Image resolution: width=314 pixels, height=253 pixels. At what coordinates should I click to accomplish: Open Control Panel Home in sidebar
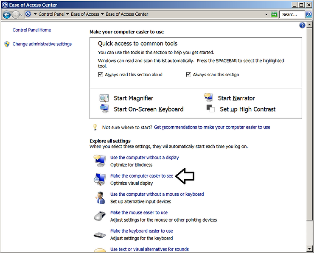(32, 30)
